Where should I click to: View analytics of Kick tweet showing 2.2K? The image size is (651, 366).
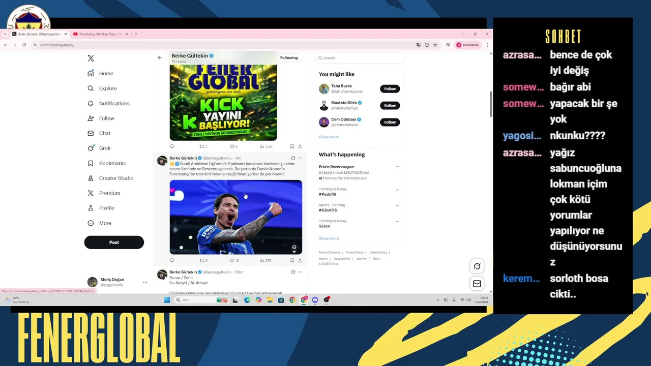266,146
